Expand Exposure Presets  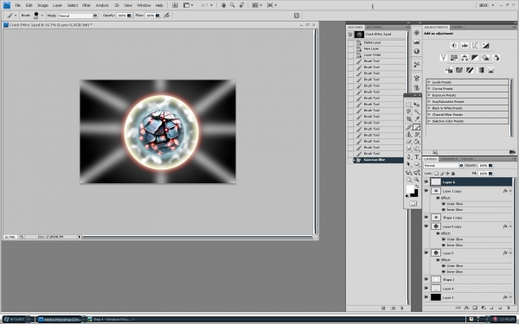(429, 95)
